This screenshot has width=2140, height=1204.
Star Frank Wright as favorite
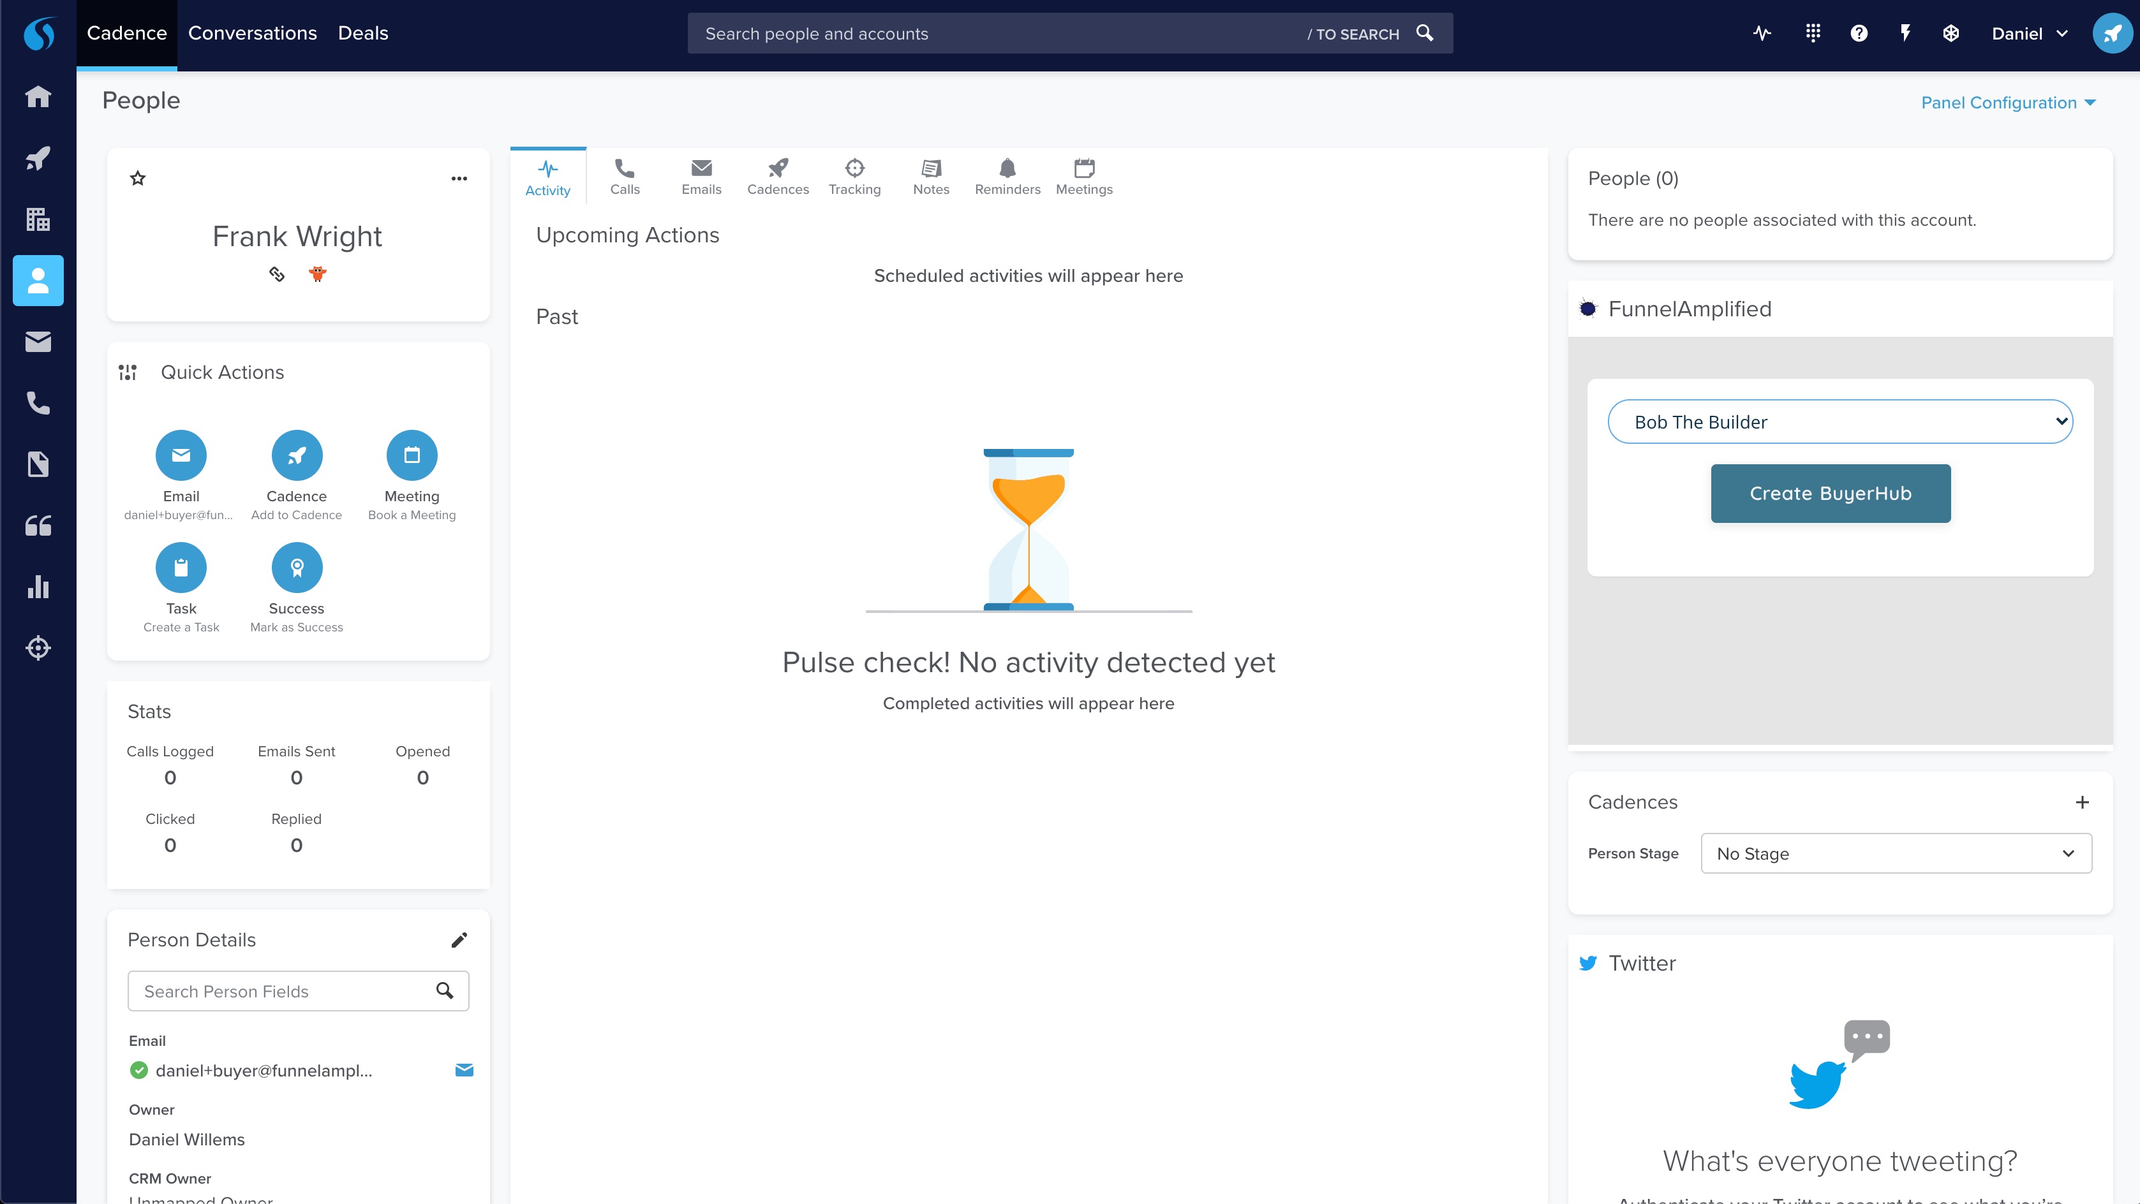point(138,179)
